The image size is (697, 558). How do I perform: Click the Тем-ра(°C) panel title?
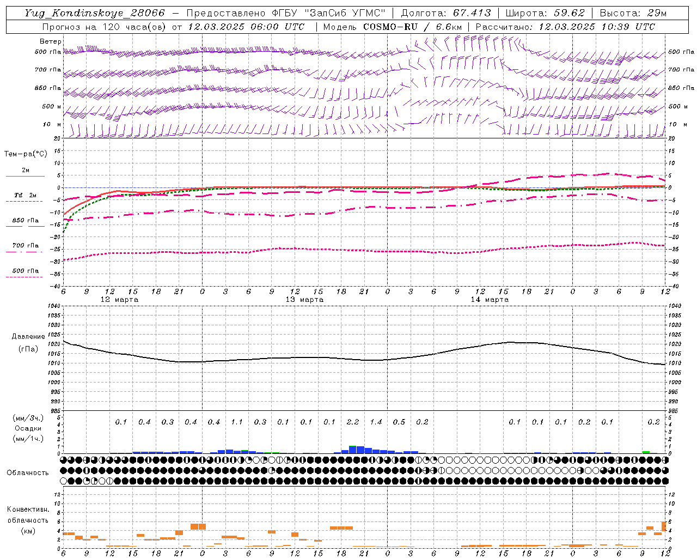pos(26,154)
